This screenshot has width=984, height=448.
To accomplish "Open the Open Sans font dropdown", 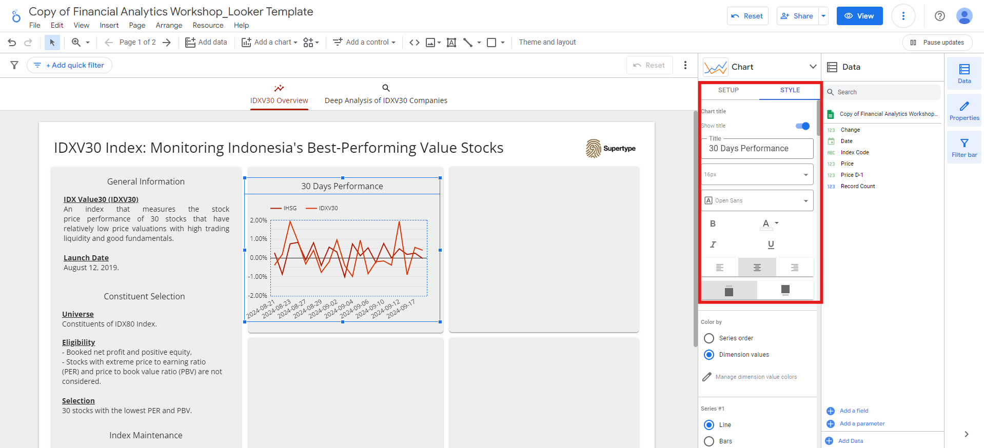I will (757, 200).
